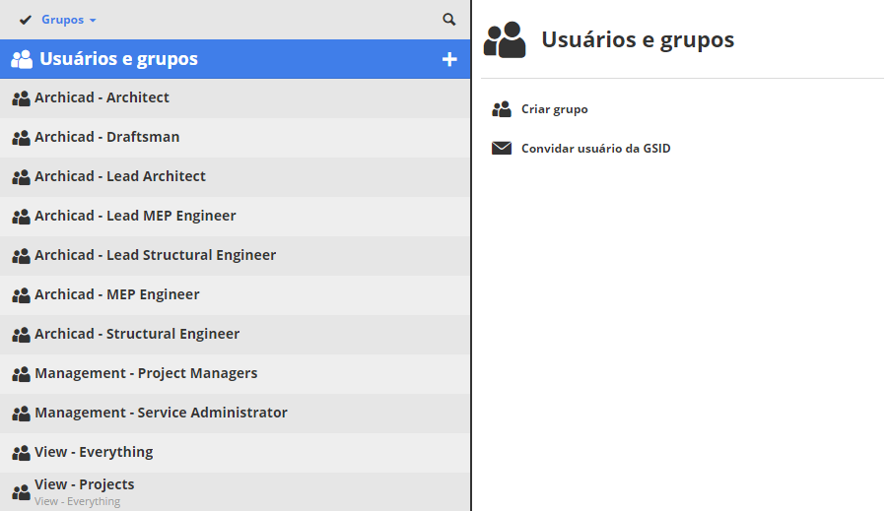Open Management - Project Managers group
The image size is (888, 511).
click(146, 374)
